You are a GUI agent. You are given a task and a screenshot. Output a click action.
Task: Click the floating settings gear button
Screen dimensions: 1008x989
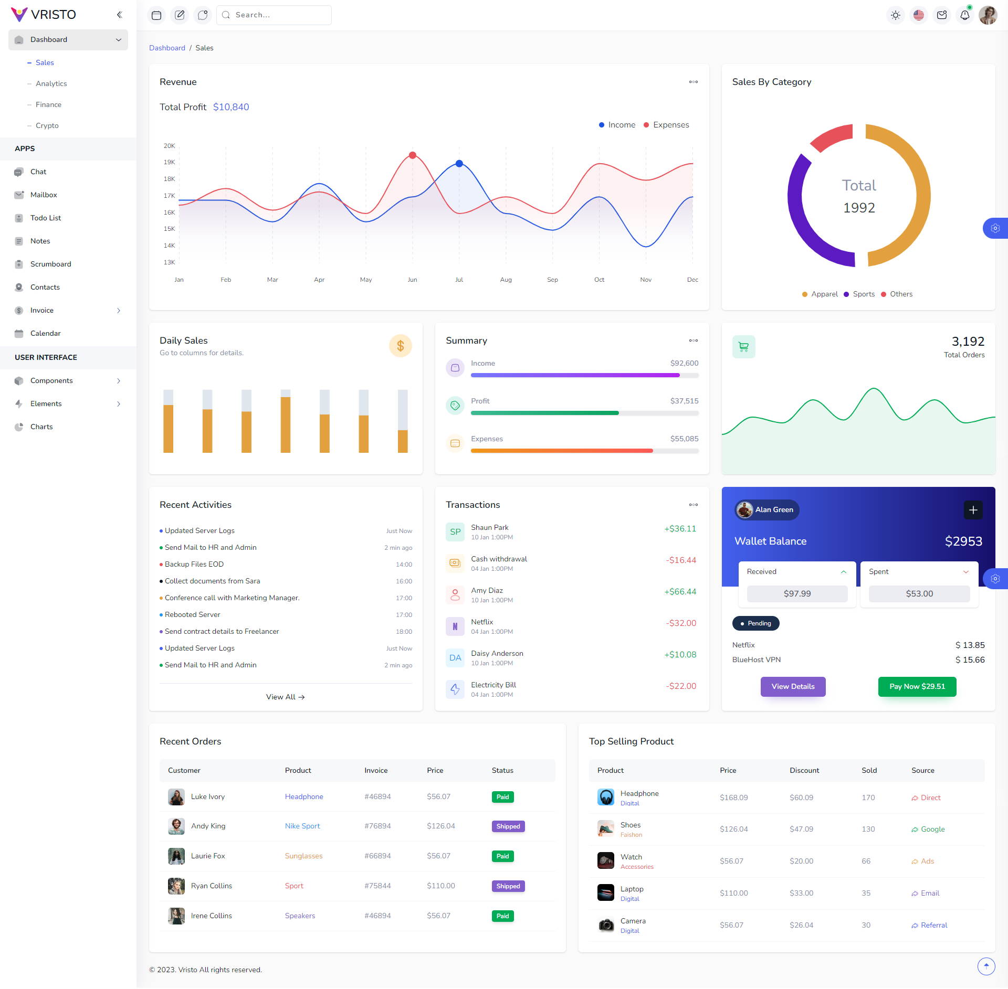995,228
